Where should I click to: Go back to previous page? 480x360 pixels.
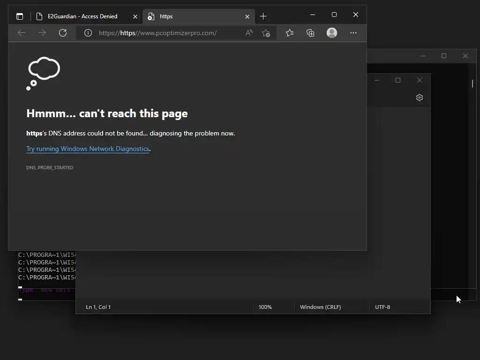(22, 33)
